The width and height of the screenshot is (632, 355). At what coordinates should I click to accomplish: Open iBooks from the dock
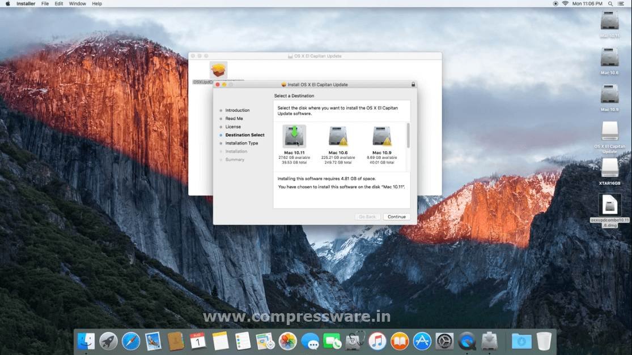(x=400, y=341)
